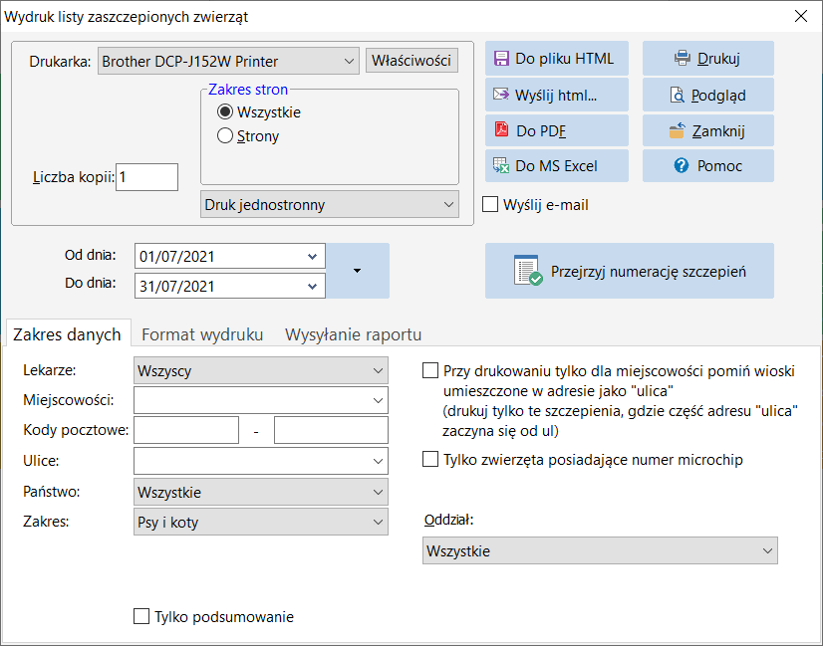
Task: Click the question mark Pomoc icon
Action: click(682, 165)
